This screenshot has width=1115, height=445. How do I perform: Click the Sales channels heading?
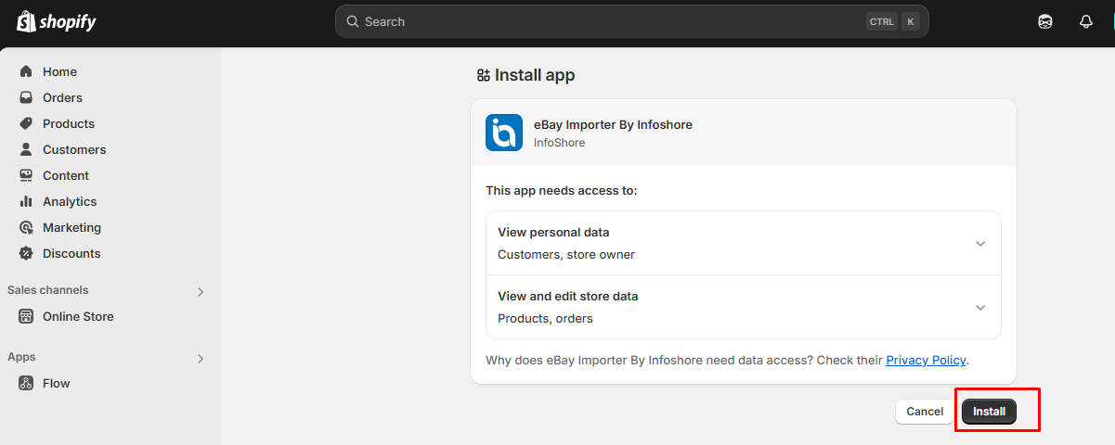coord(48,290)
